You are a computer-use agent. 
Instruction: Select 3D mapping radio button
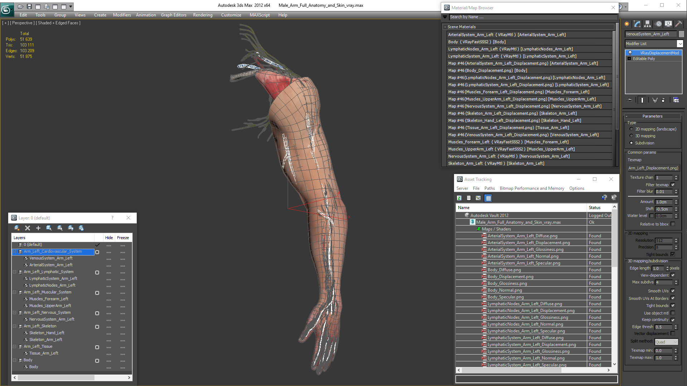click(631, 136)
